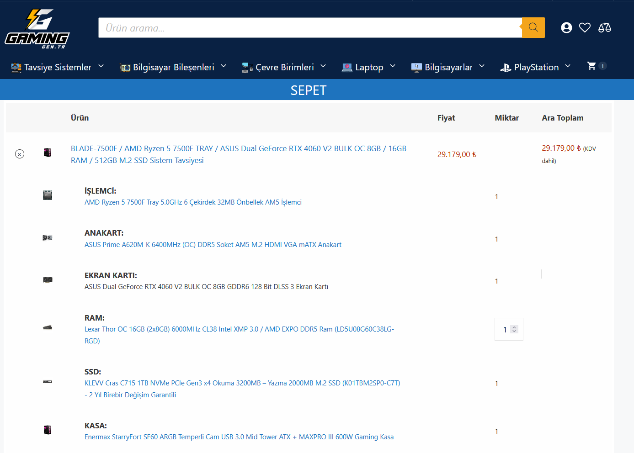This screenshot has height=453, width=634.
Task: Click the Bilgisayarlar monitor menu icon
Action: point(416,68)
